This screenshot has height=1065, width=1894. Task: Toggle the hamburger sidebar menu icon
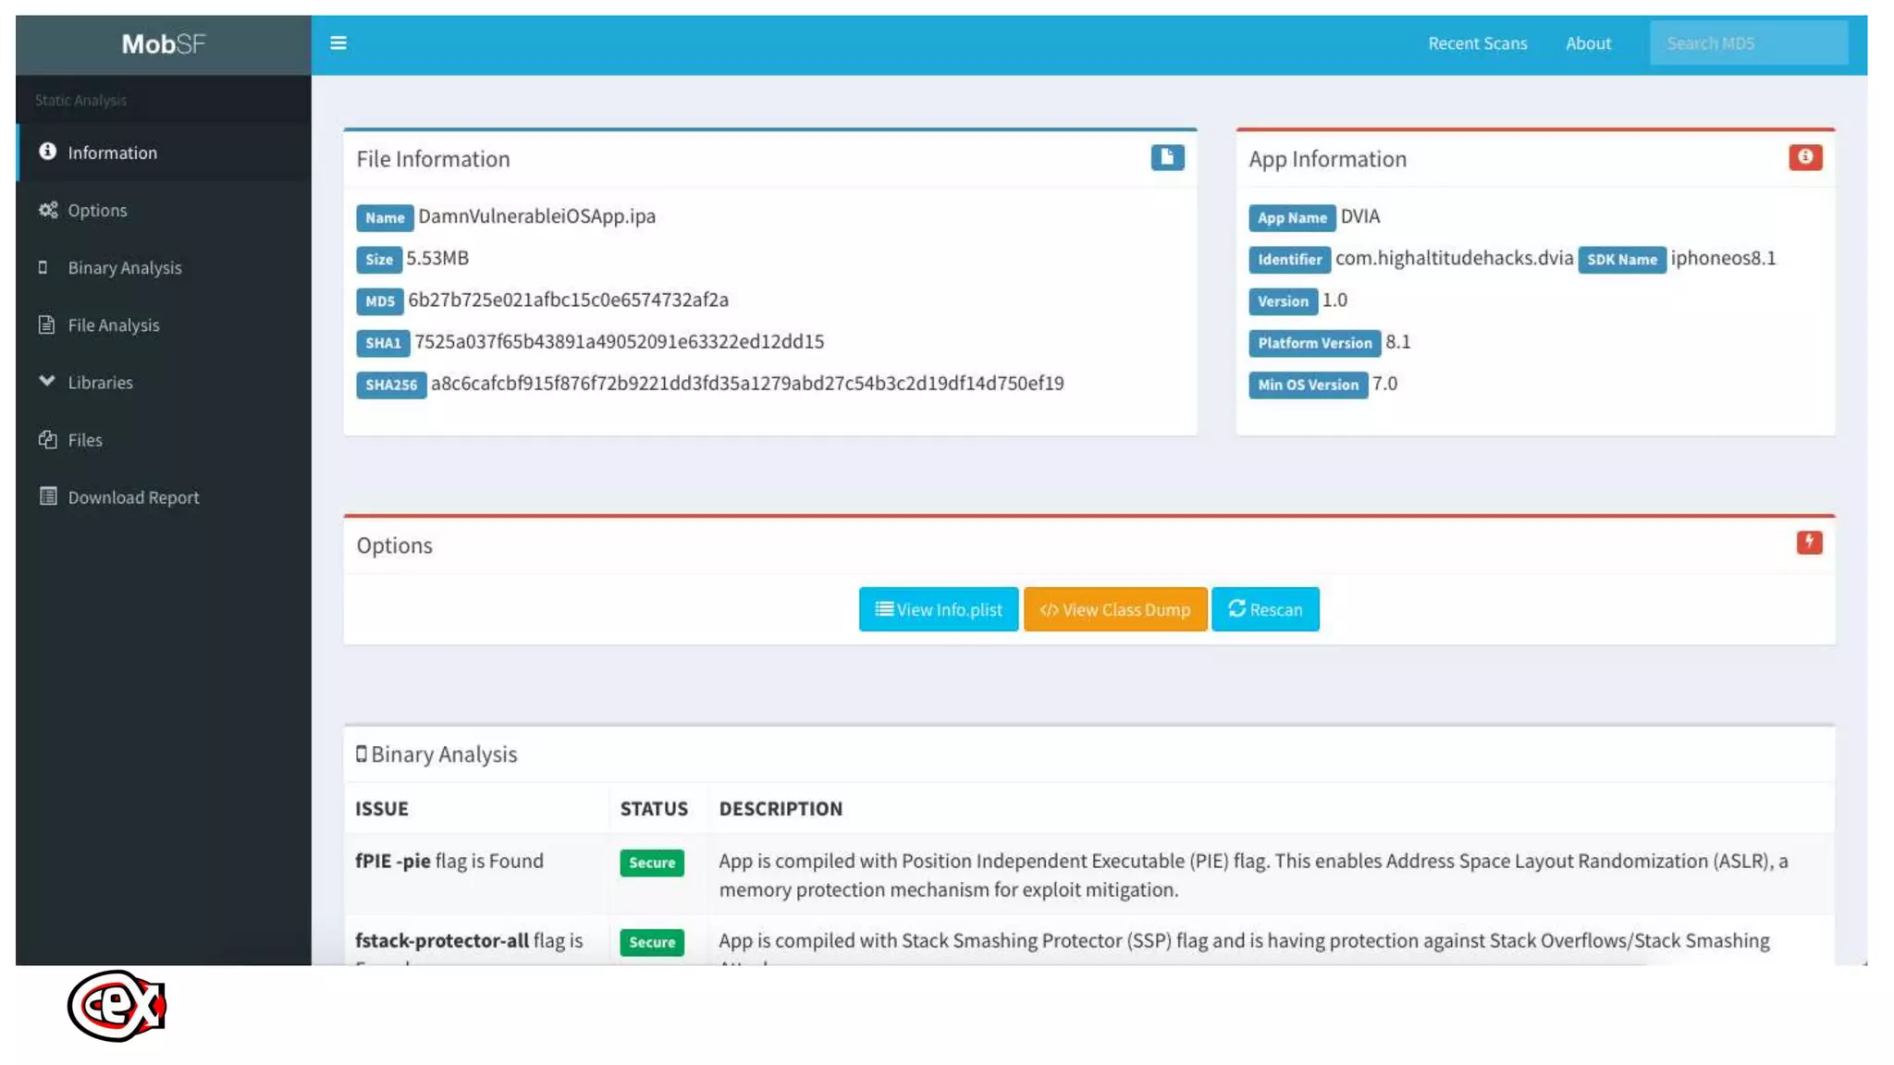coord(338,43)
